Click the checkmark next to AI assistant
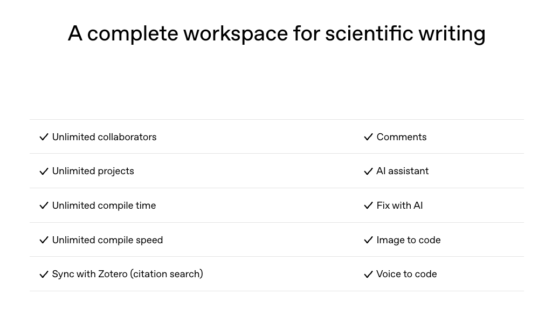The width and height of the screenshot is (552, 322). [369, 172]
